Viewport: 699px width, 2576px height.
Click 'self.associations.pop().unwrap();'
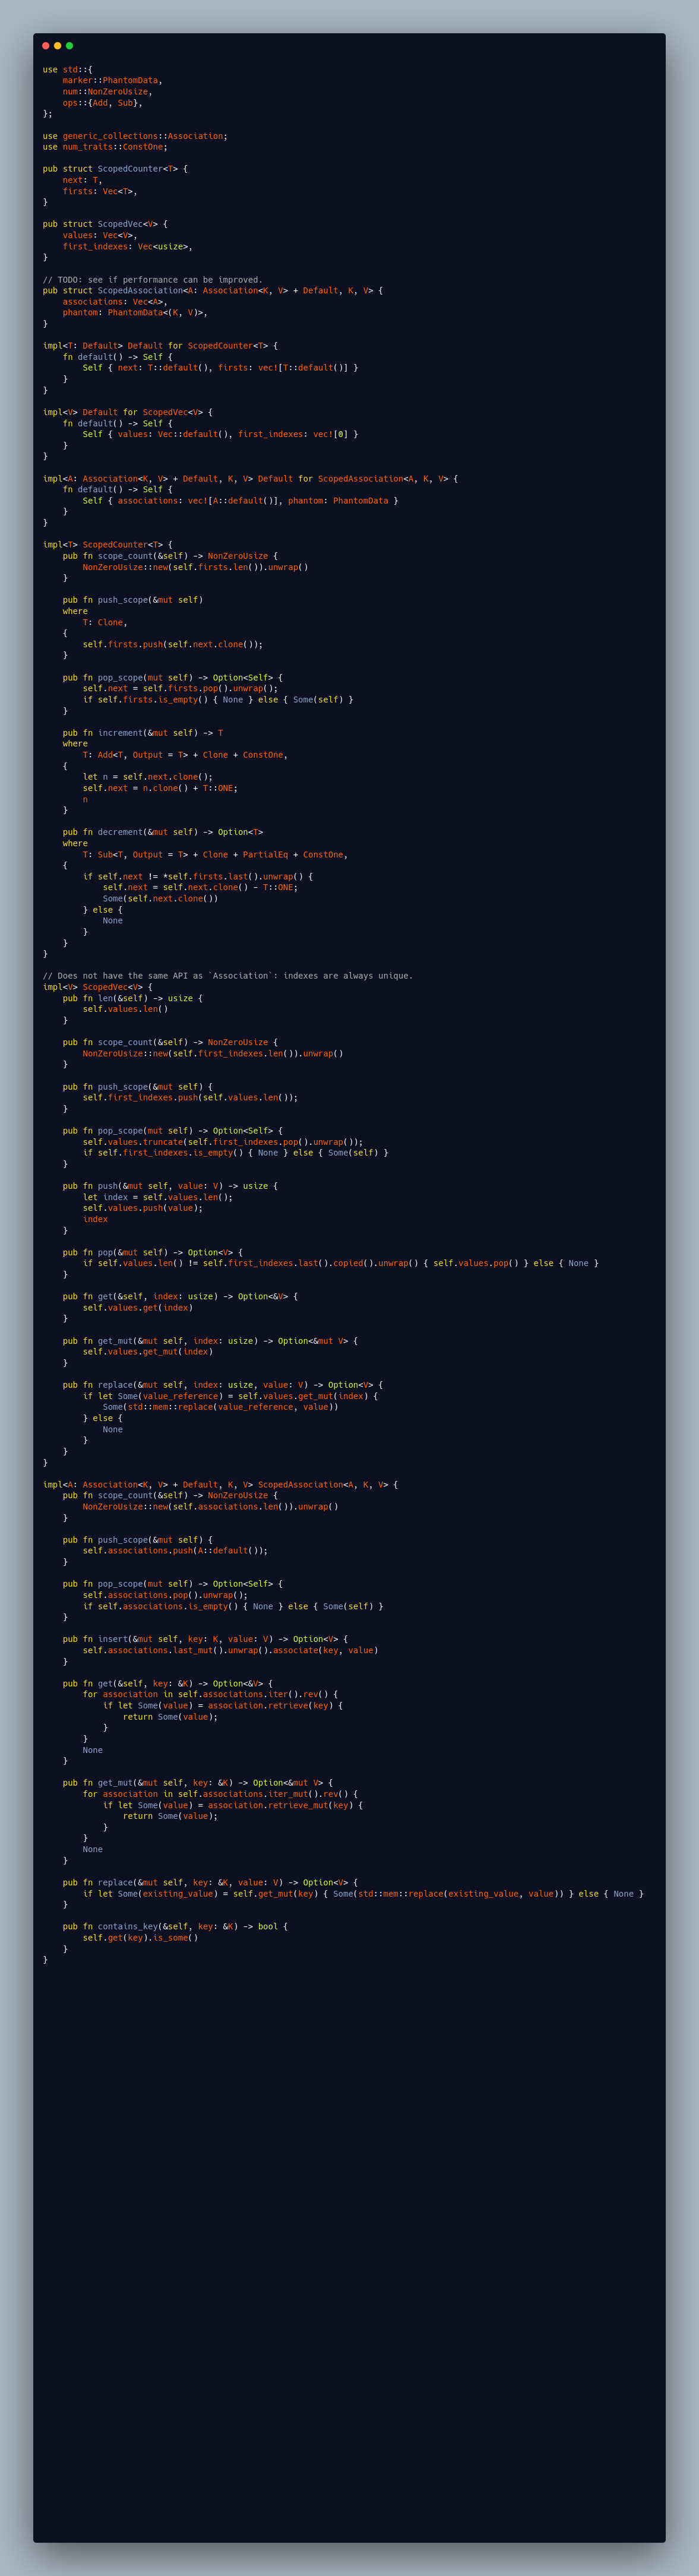click(165, 1595)
